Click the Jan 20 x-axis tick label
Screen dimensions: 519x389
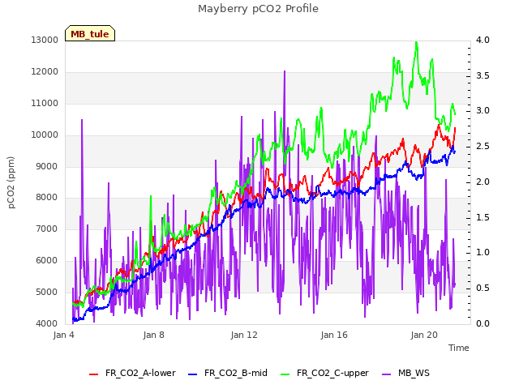coord(424,335)
